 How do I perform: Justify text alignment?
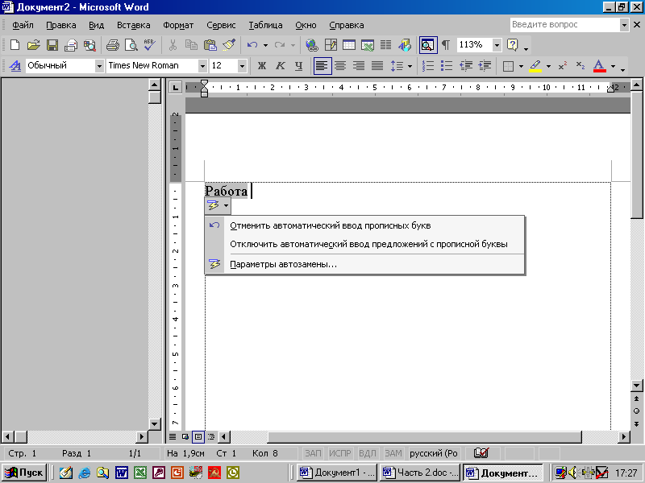point(377,66)
